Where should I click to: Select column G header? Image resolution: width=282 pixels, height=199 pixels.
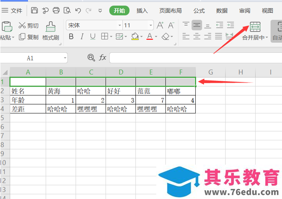(x=211, y=72)
